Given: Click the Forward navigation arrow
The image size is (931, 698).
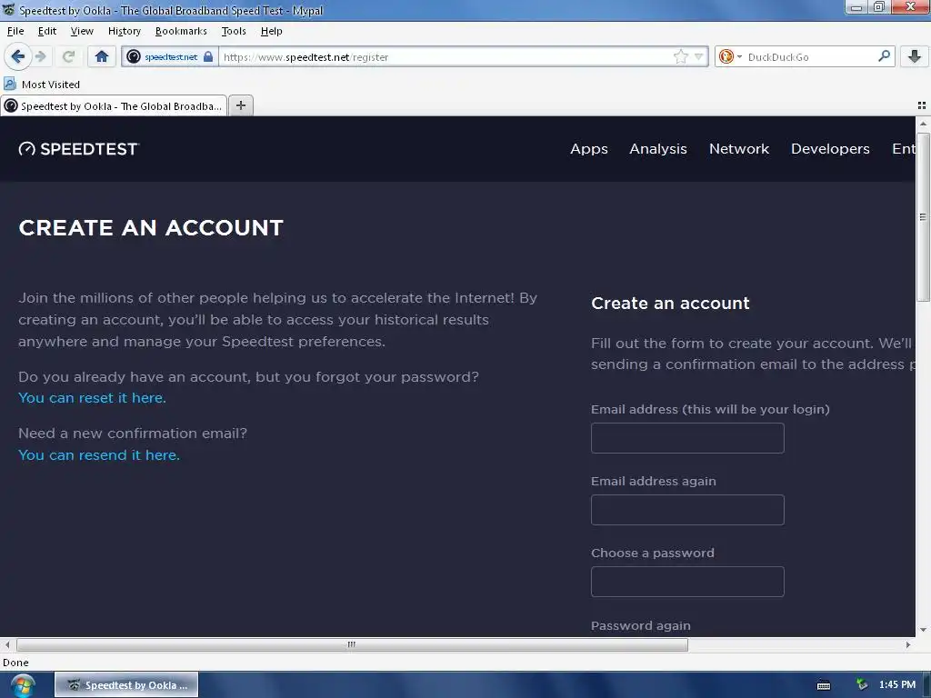Looking at the screenshot, I should click(x=41, y=56).
